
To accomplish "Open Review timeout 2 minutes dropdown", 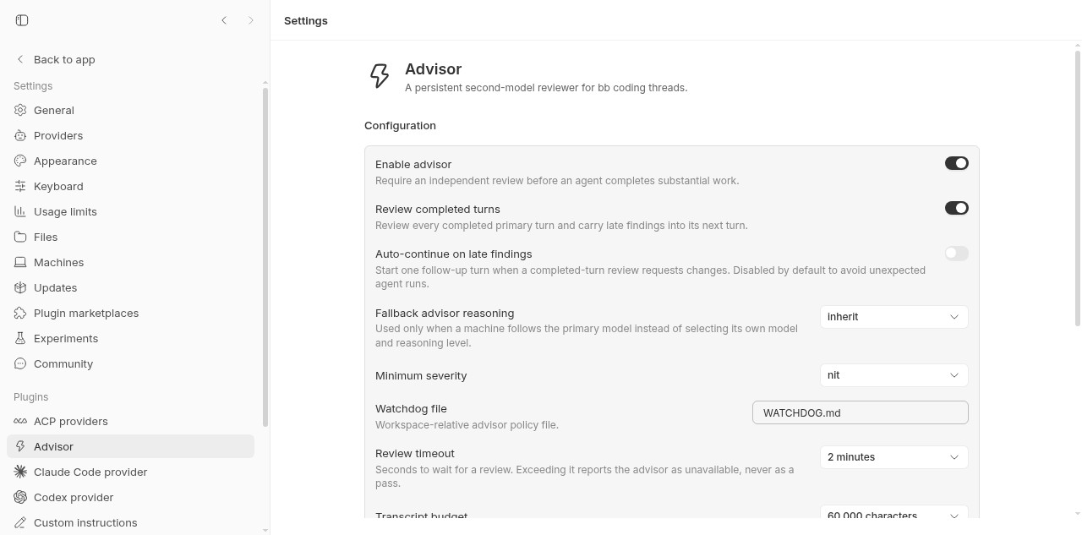I will [893, 457].
